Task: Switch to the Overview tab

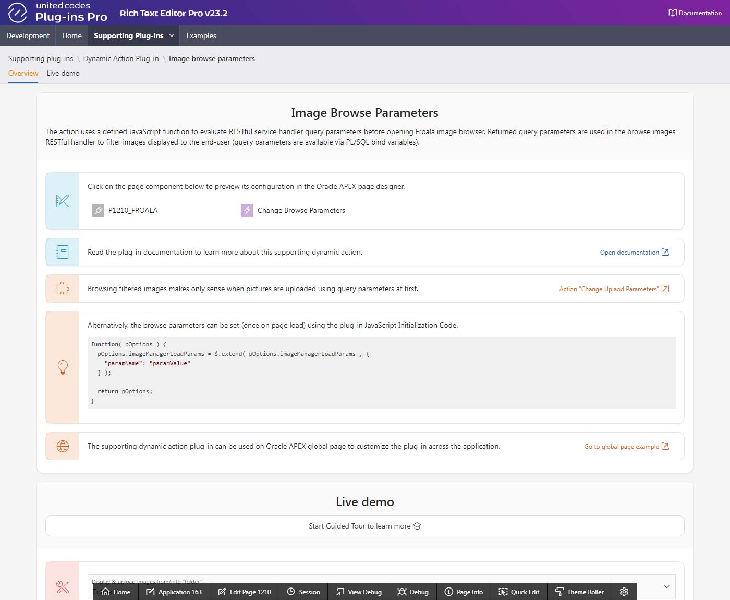Action: (x=23, y=73)
